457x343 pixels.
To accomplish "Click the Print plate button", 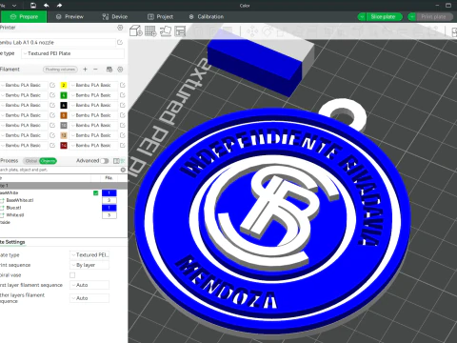I will pos(434,17).
